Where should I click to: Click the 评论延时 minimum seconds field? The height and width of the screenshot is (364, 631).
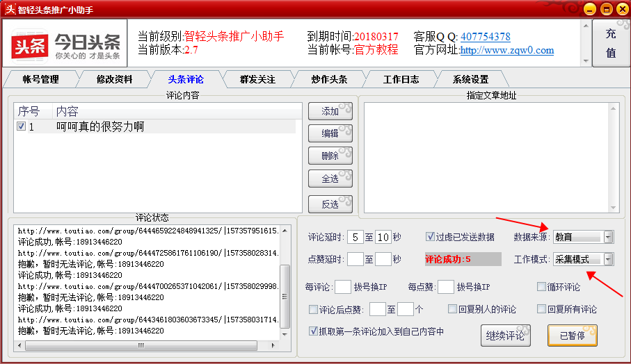point(355,237)
